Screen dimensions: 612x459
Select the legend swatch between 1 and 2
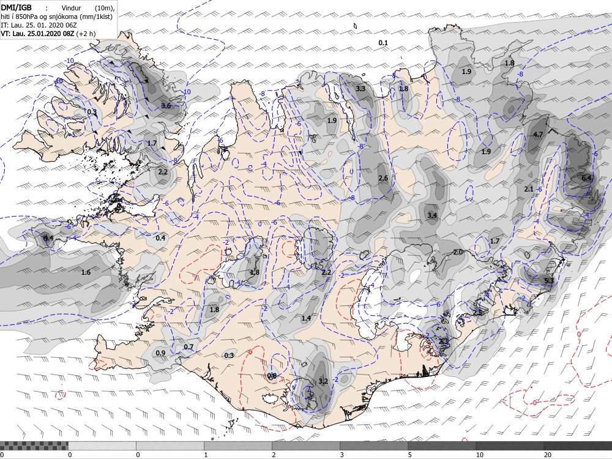pos(238,446)
